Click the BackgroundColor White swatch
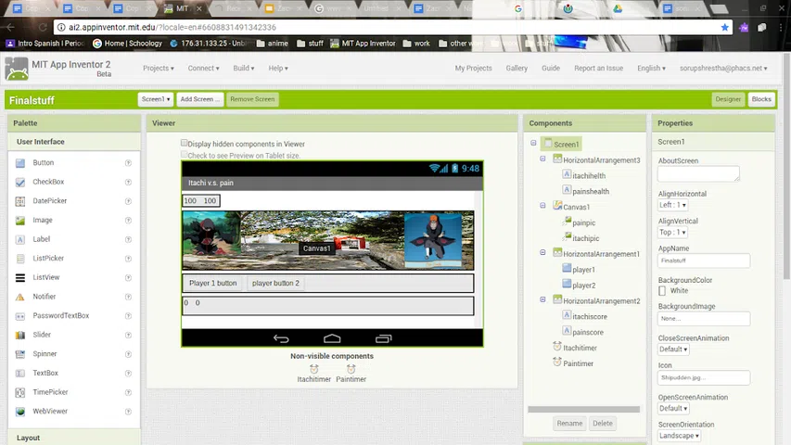 pos(662,290)
